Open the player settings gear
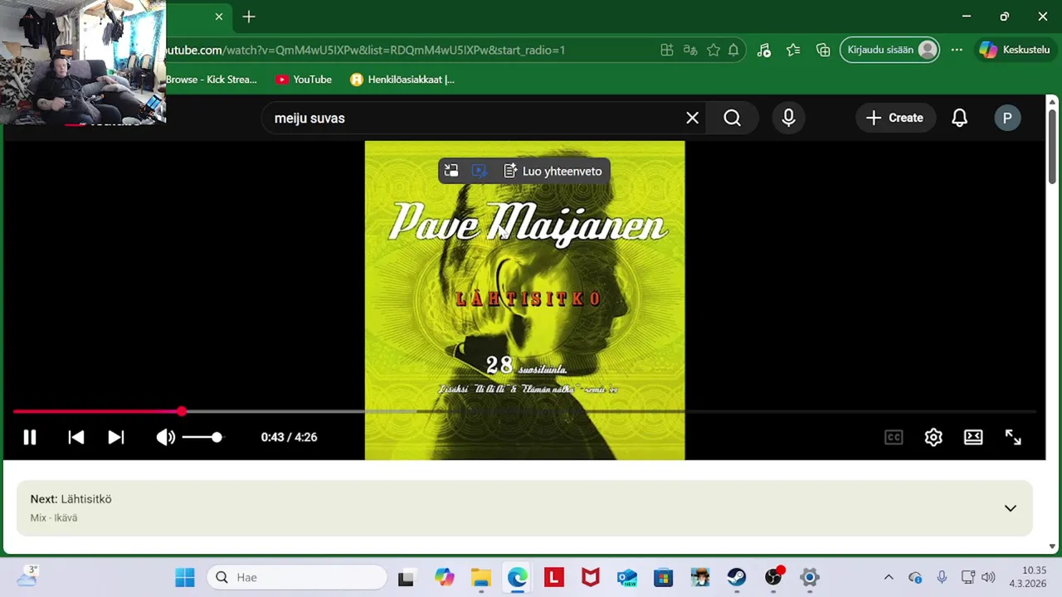This screenshot has width=1062, height=597. click(x=933, y=437)
